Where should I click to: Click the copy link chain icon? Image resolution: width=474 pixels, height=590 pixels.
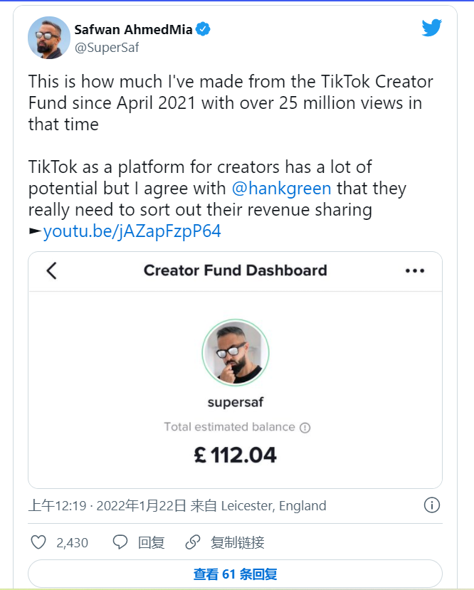192,542
